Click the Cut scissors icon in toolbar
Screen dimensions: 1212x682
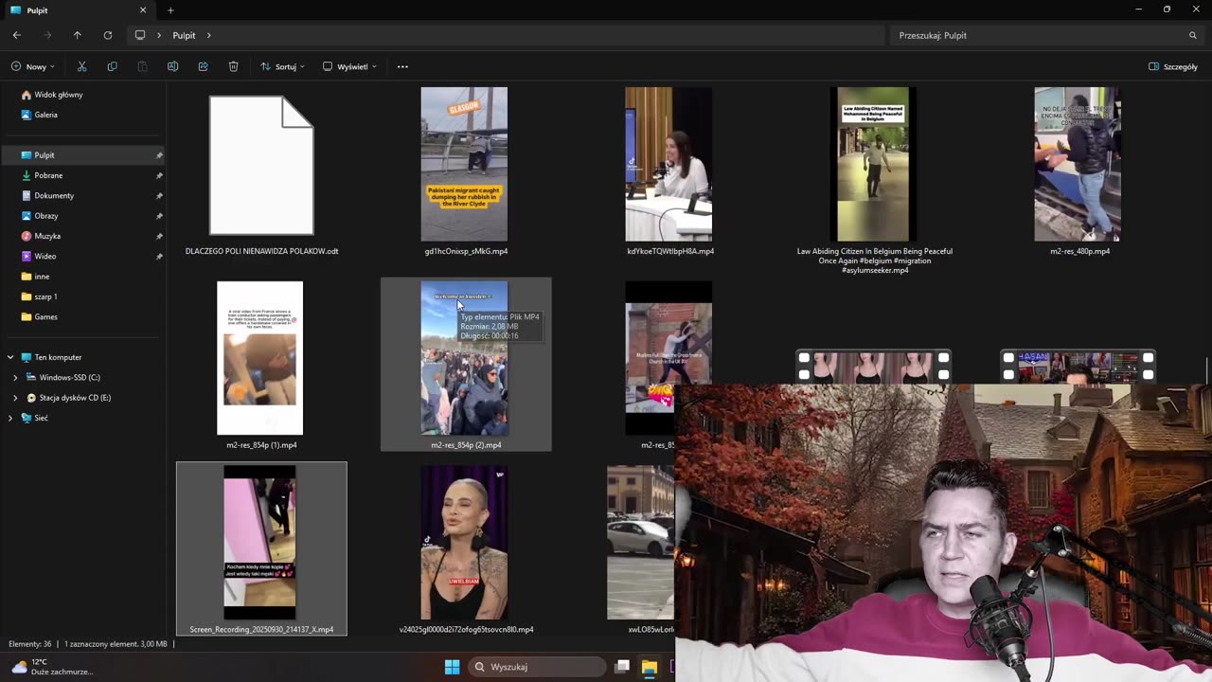click(81, 66)
